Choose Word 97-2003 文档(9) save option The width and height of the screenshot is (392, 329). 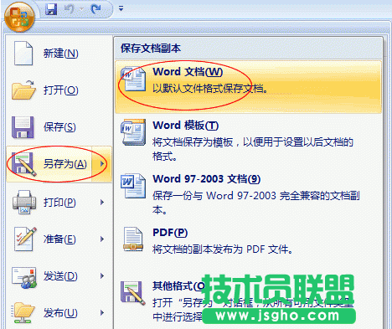pyautogui.click(x=248, y=194)
